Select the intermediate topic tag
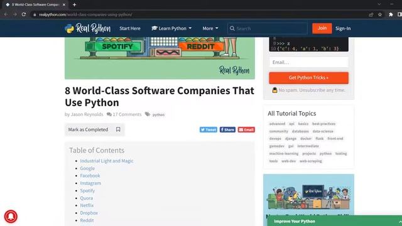Viewport: 402px width, 226px height. tap(308, 146)
